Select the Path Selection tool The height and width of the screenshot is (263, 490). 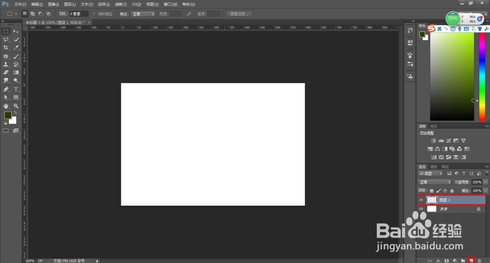(x=6, y=97)
